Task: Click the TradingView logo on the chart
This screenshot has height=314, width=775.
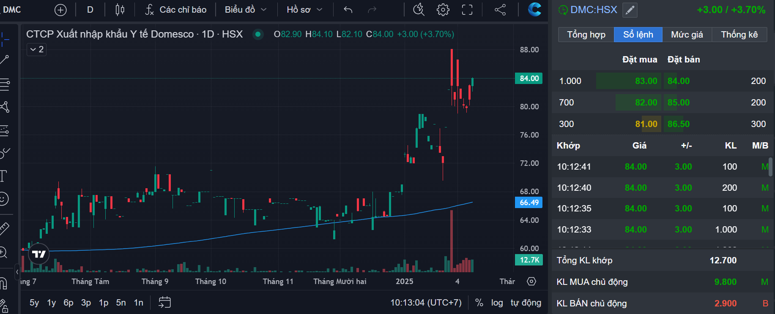Action: [x=39, y=254]
